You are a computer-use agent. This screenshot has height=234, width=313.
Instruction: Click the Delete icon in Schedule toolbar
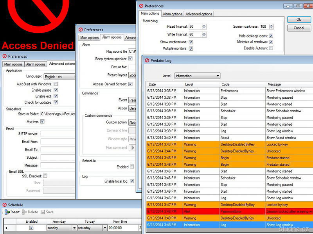point(24,212)
